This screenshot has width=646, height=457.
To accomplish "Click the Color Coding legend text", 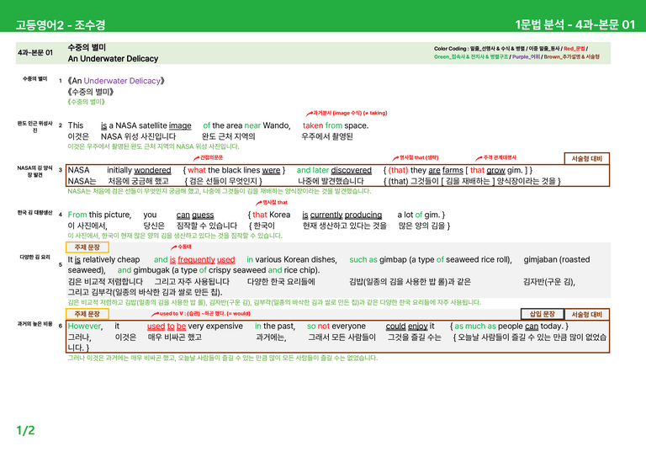I will (x=516, y=53).
